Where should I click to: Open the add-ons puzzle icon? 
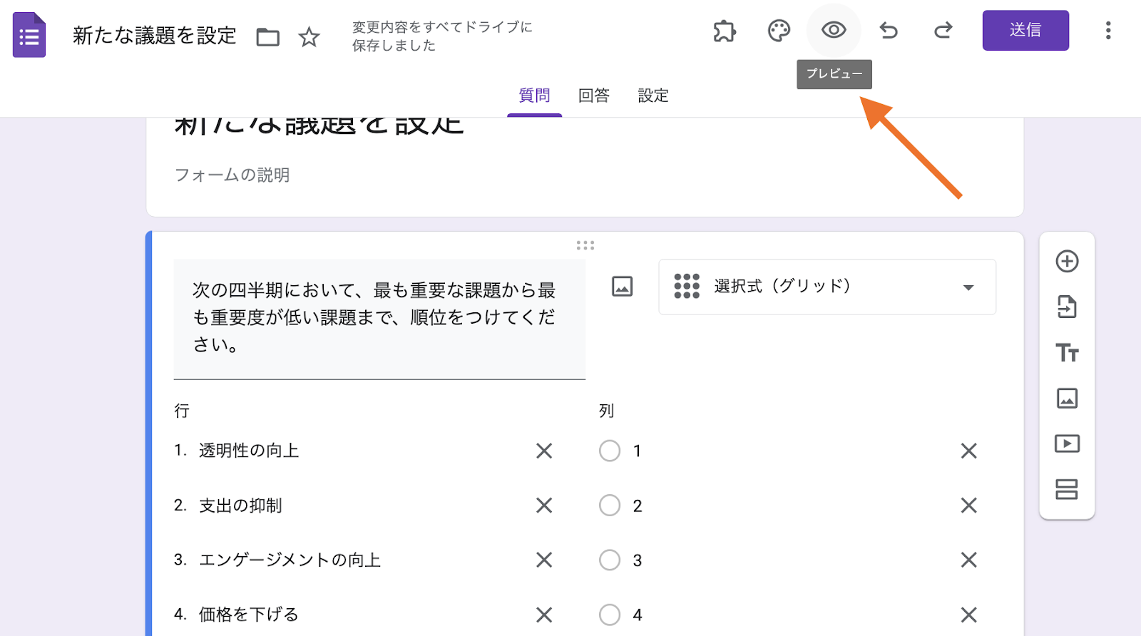(x=725, y=31)
